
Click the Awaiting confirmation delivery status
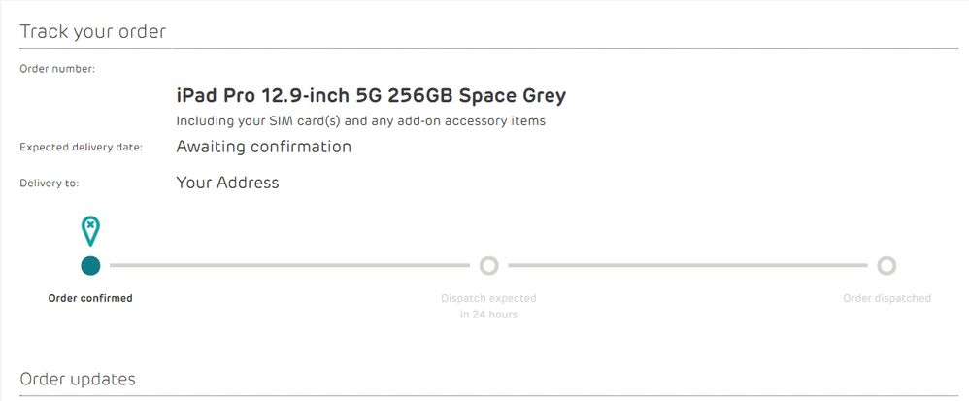point(264,147)
